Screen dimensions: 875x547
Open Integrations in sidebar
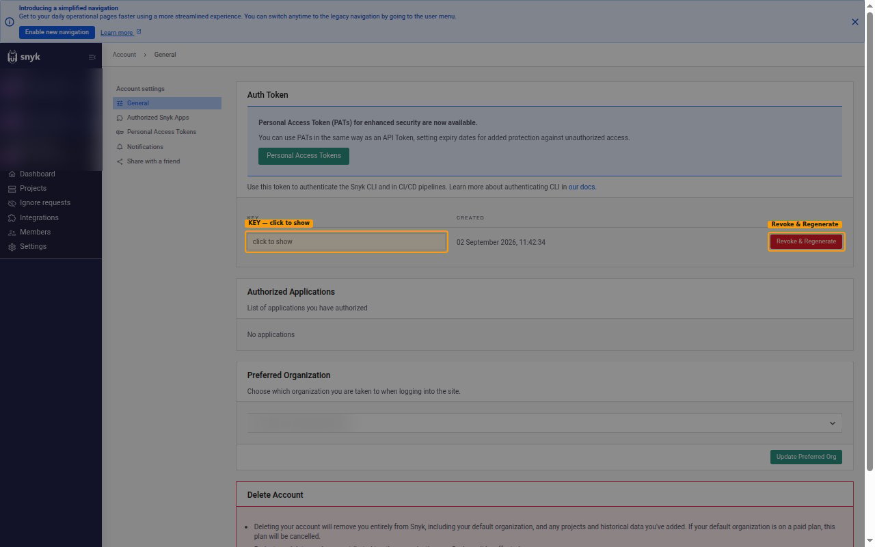pyautogui.click(x=39, y=217)
